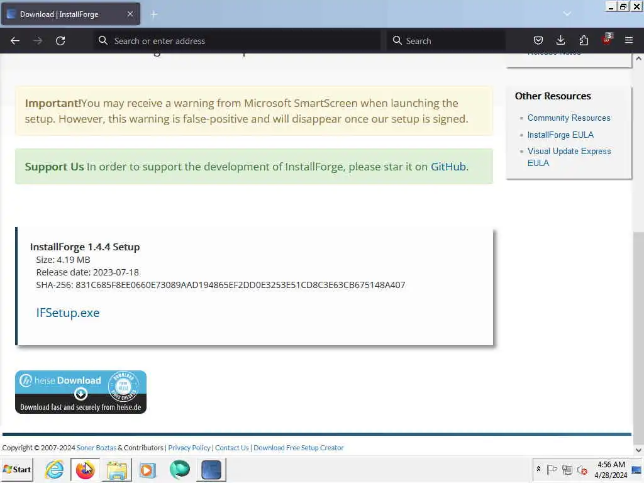Click the Show desktop button
Image resolution: width=644 pixels, height=483 pixels.
click(637, 469)
